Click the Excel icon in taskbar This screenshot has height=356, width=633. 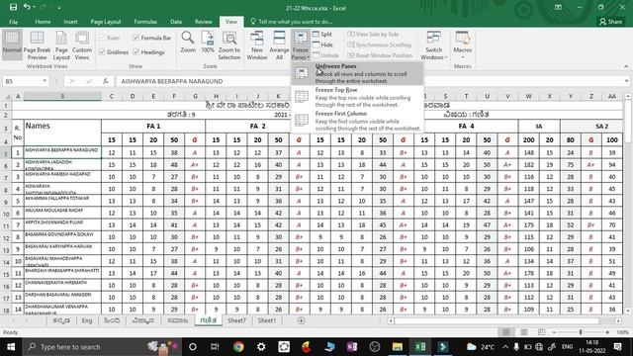click(419, 347)
